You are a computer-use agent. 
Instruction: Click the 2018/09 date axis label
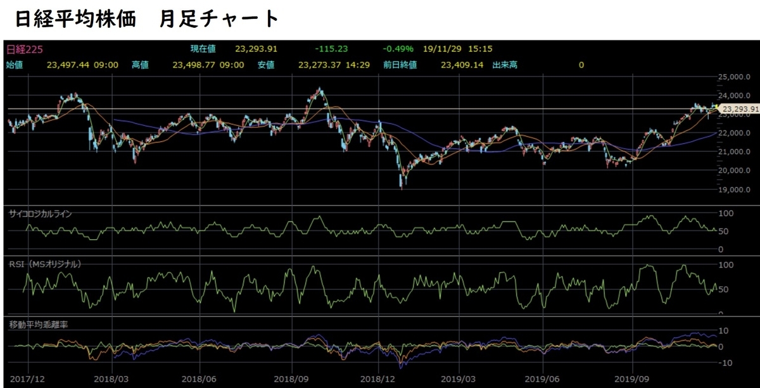290,380
